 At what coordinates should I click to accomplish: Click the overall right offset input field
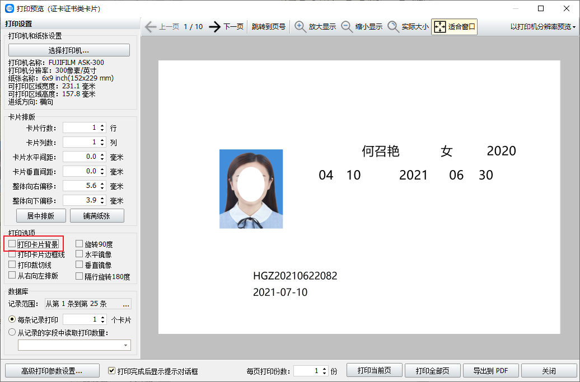[81, 186]
